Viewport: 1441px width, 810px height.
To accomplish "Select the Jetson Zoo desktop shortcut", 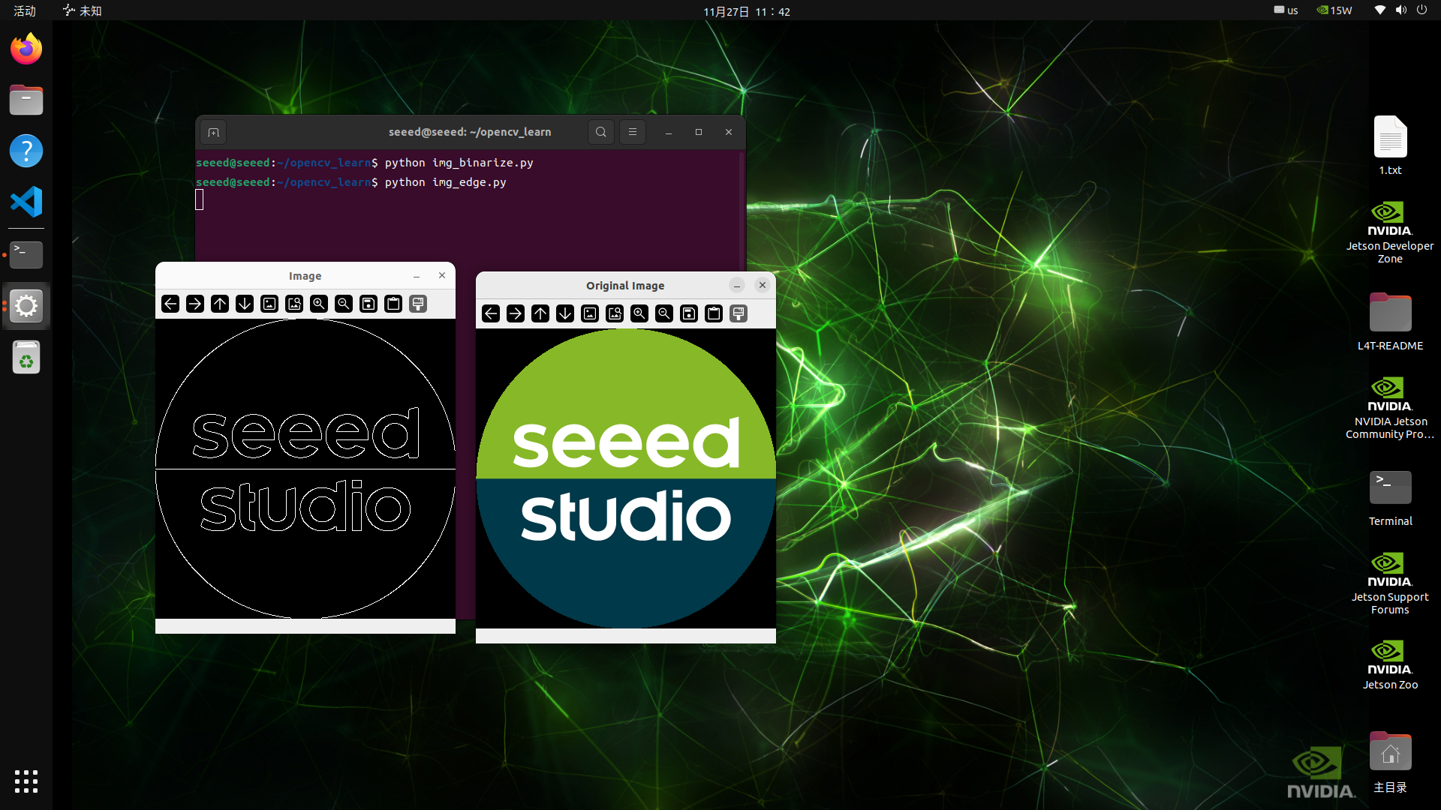I will 1390,664.
